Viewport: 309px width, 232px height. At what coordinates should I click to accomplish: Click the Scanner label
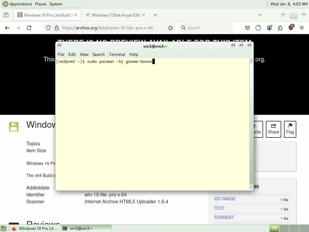(35, 201)
